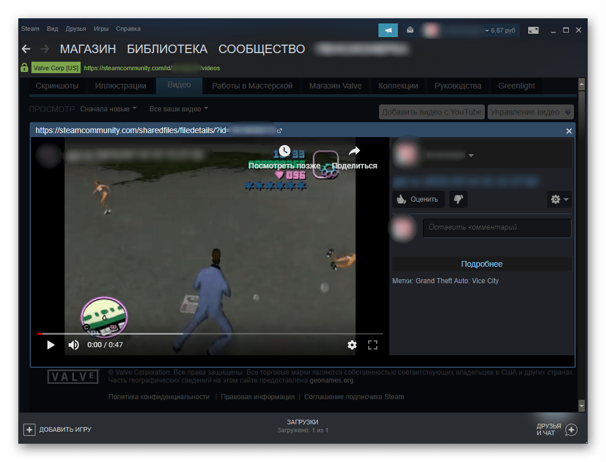Image resolution: width=606 pixels, height=462 pixels.
Task: Click Watch Later clock icon
Action: (284, 151)
